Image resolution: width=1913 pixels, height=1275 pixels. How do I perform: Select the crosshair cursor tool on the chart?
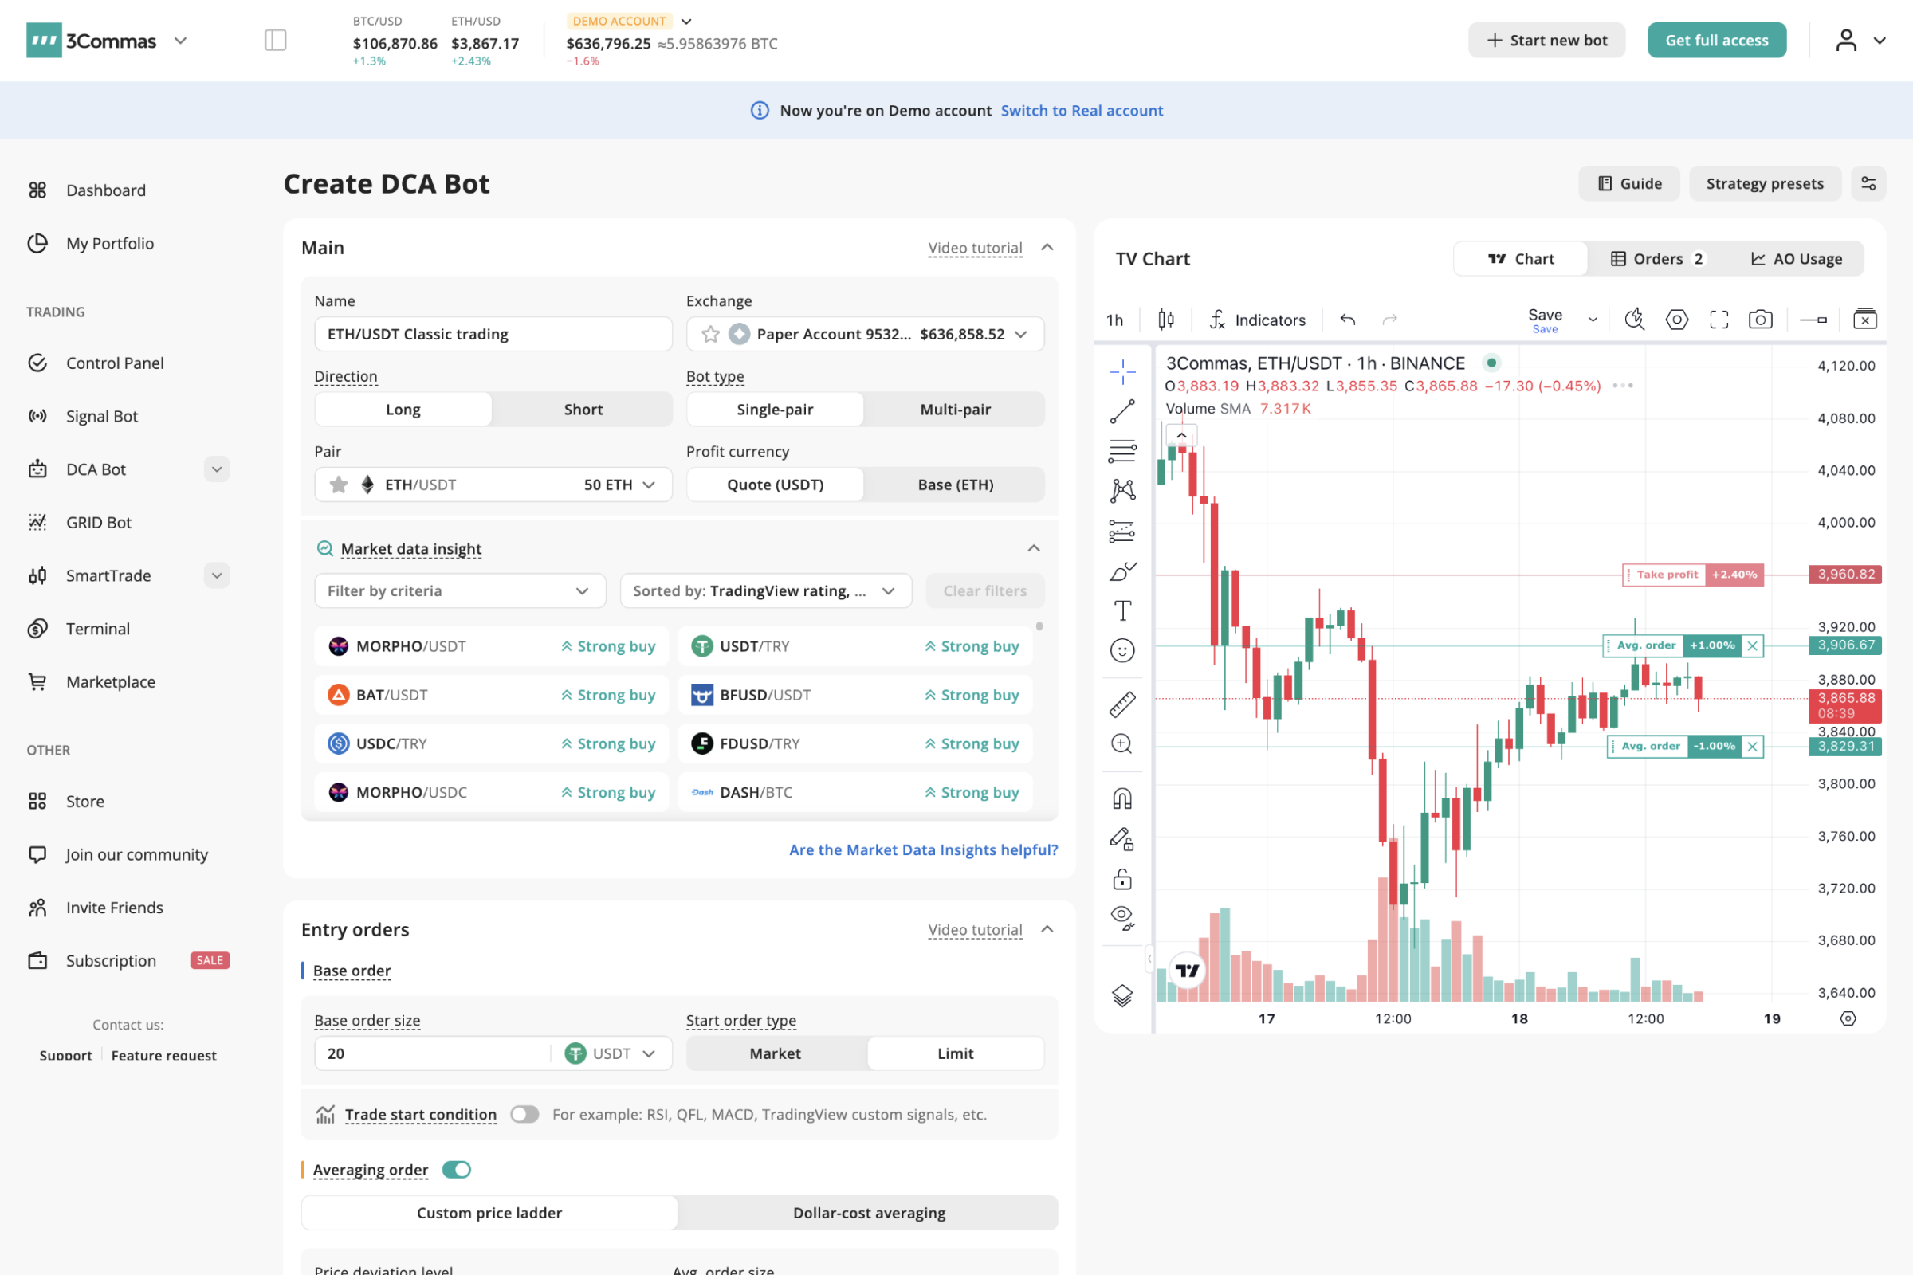[x=1122, y=370]
